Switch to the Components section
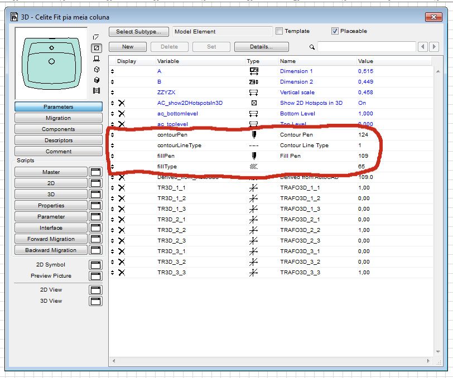453x378 pixels. click(59, 129)
